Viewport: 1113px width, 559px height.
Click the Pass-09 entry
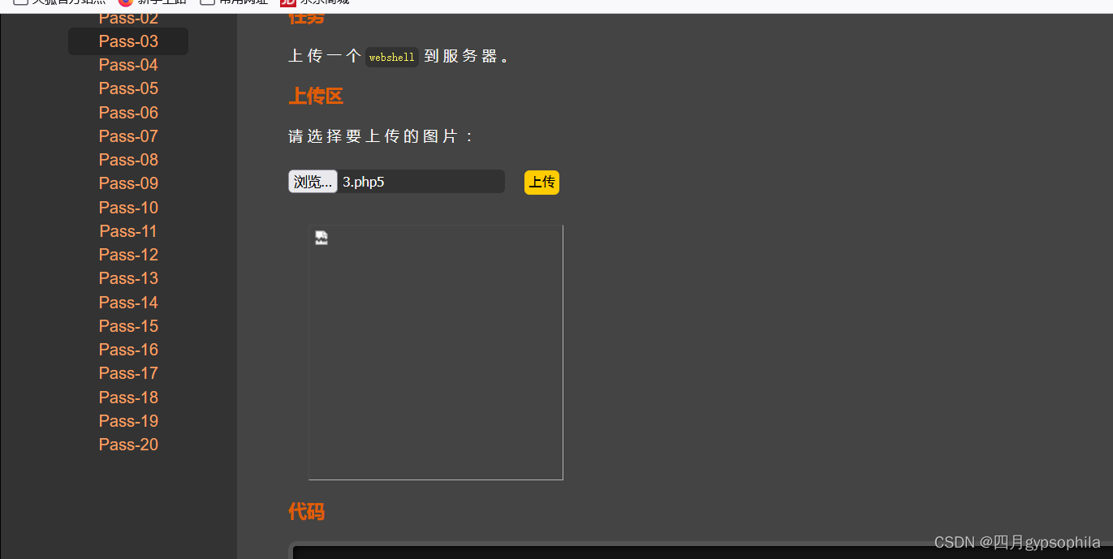point(128,183)
